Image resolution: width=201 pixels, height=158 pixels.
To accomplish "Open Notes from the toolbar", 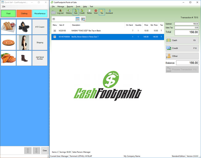I will [89, 12].
